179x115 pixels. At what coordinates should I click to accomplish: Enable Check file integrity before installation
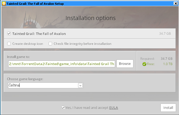click(x=50, y=44)
